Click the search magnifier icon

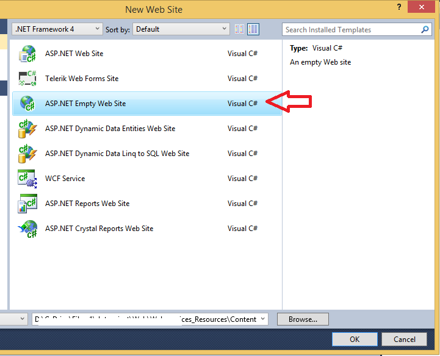[425, 29]
